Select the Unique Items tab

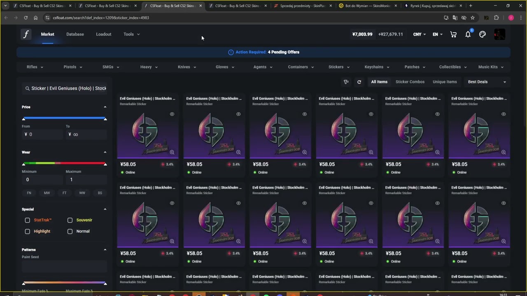445,82
